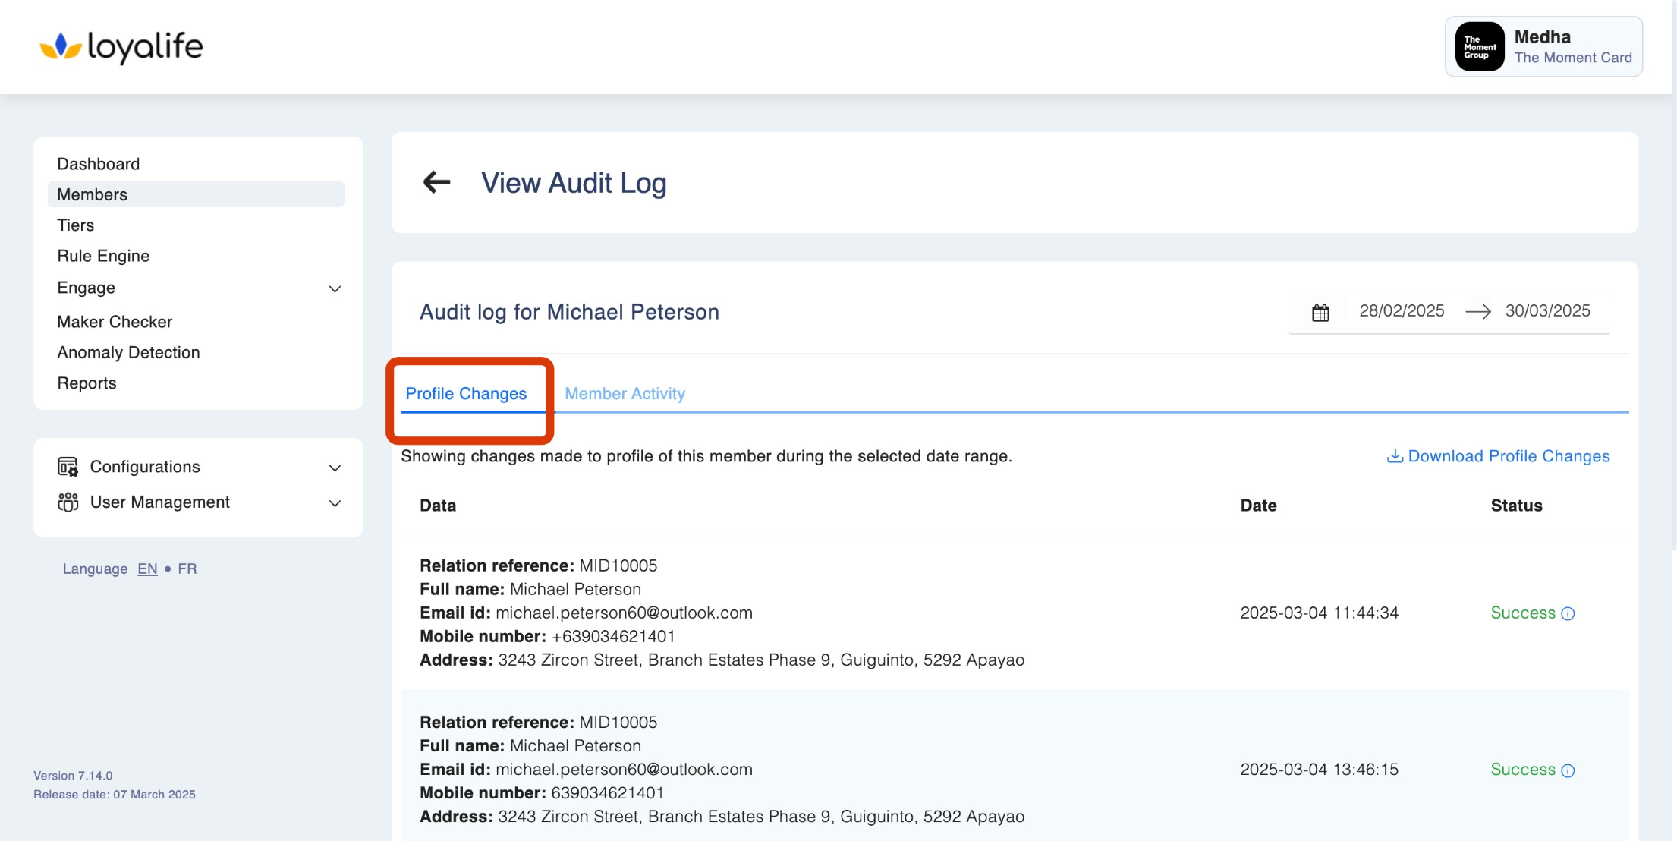
Task: Open Anomaly Detection in sidebar
Action: pos(128,352)
